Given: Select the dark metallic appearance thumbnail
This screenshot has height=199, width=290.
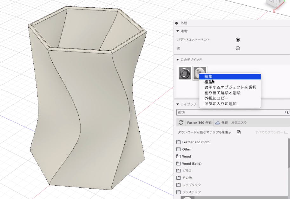Looking at the screenshot, I should (x=185, y=73).
